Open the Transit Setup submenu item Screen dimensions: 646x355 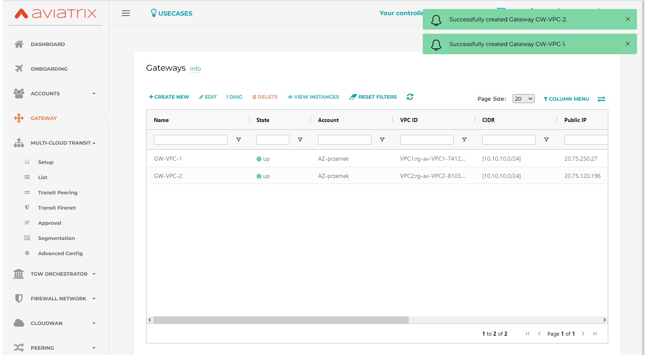click(x=46, y=162)
